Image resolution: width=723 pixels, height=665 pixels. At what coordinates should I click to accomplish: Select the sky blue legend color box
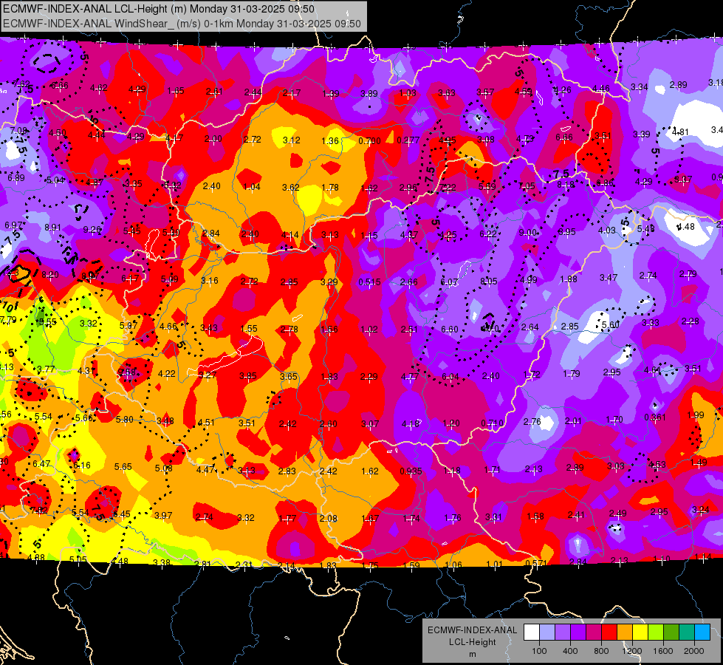[702, 632]
